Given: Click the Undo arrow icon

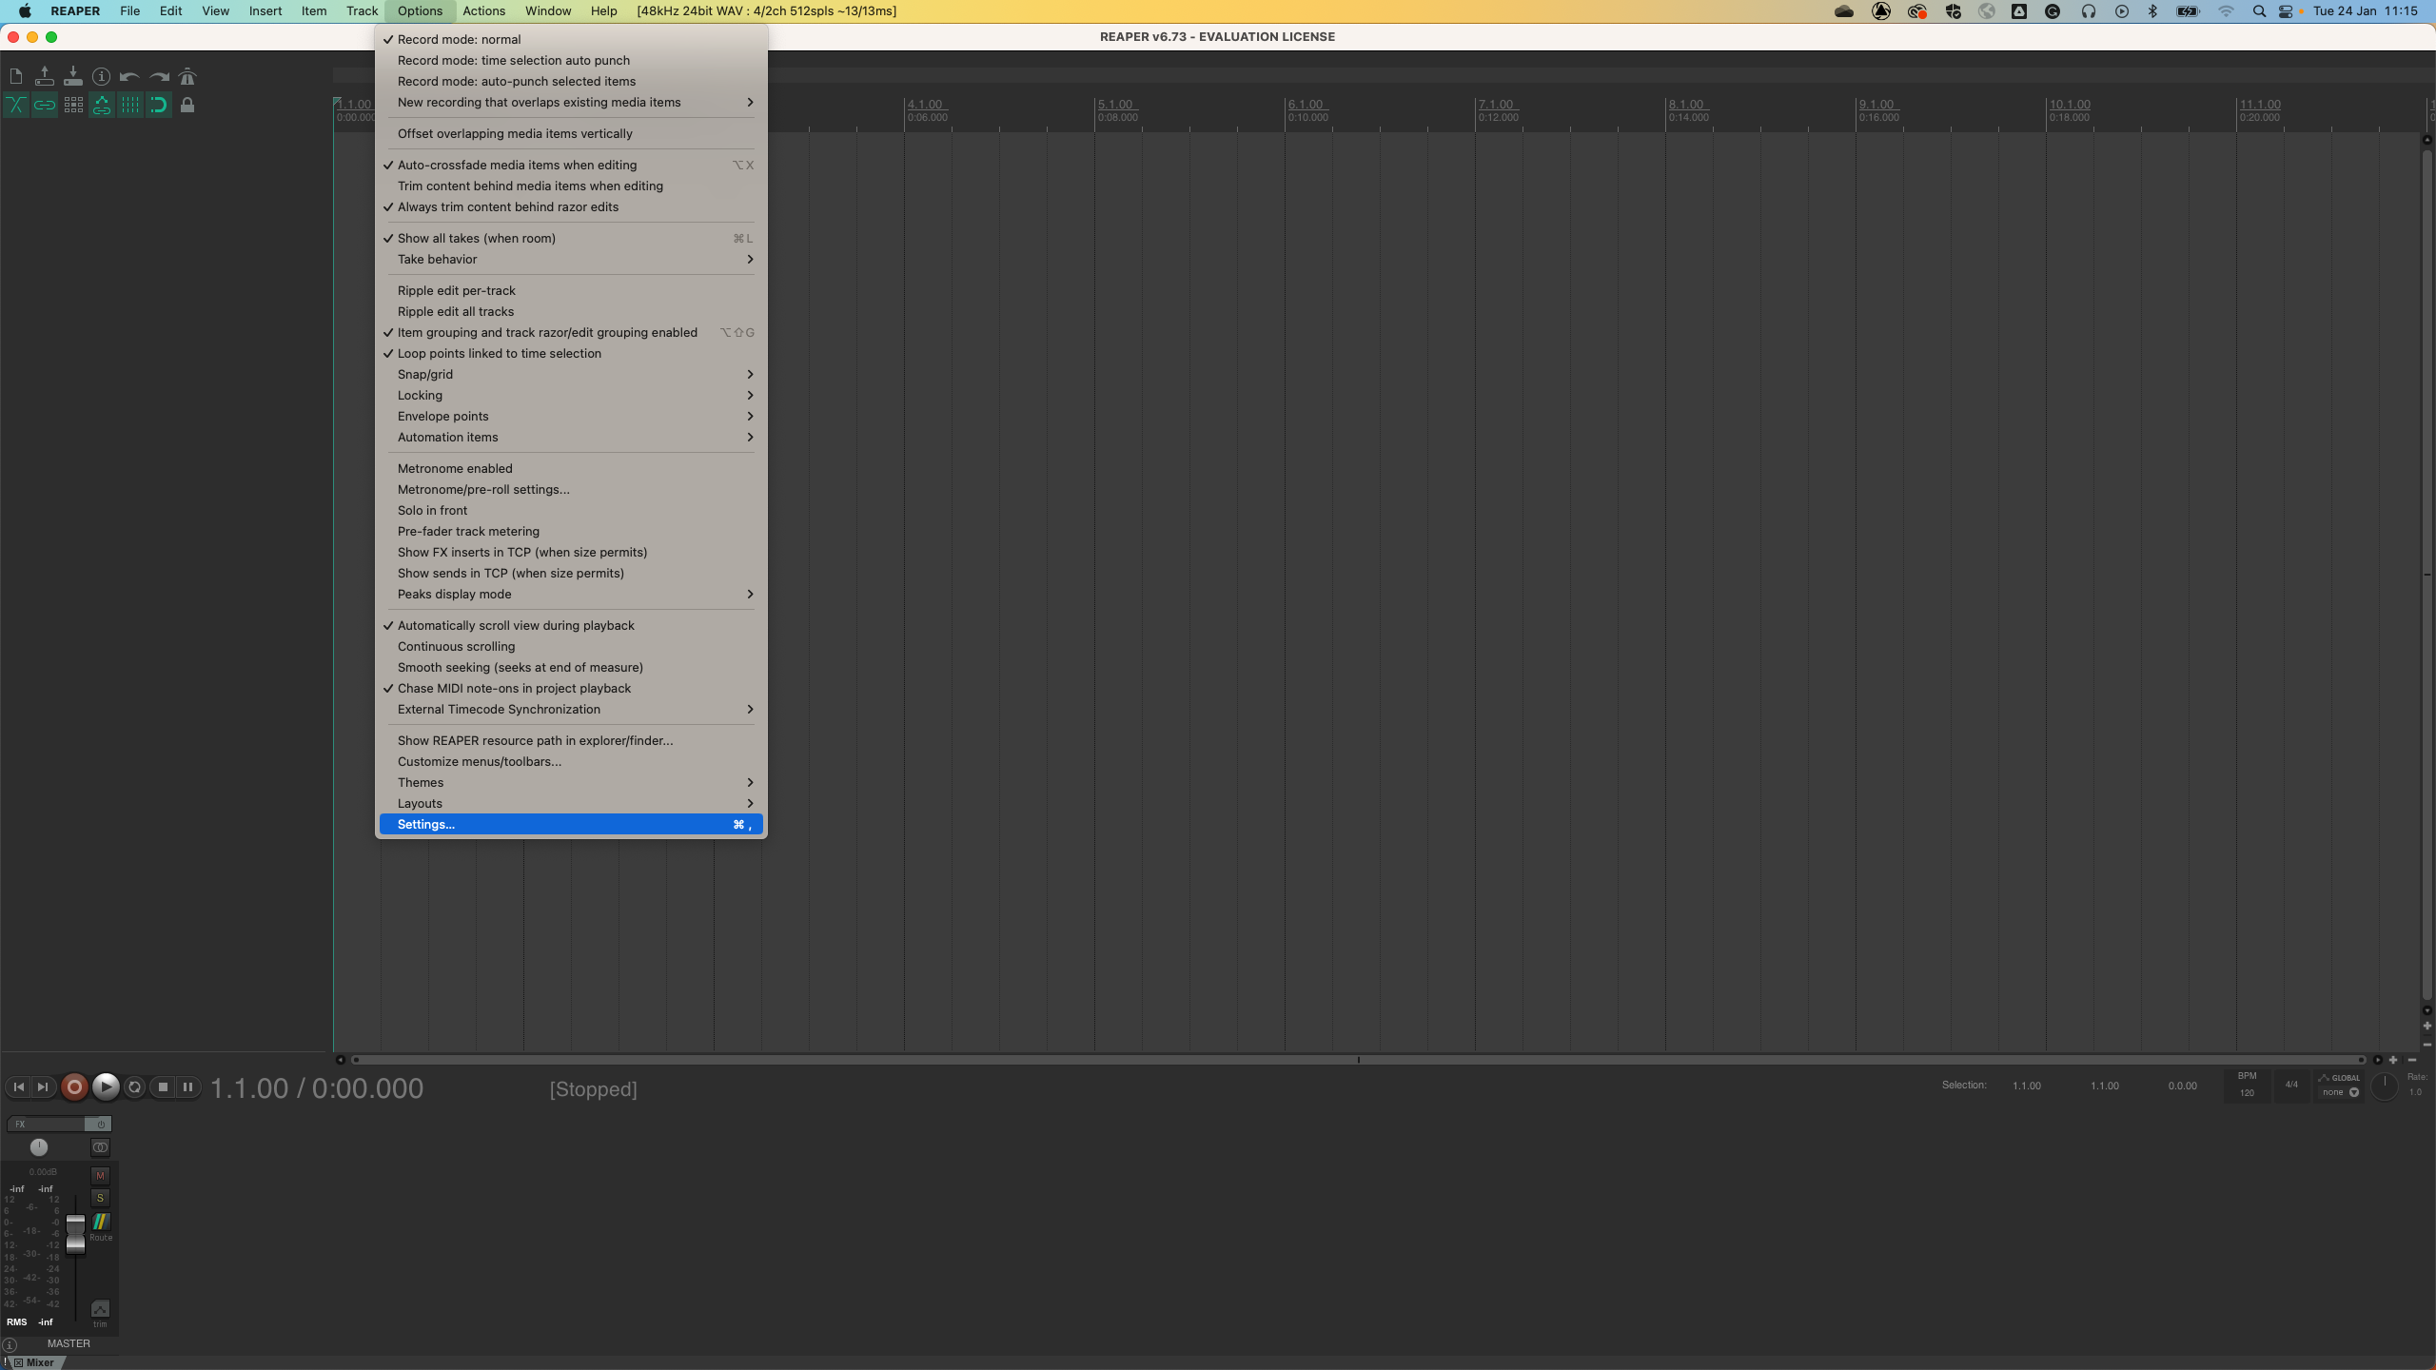Looking at the screenshot, I should [x=129, y=76].
